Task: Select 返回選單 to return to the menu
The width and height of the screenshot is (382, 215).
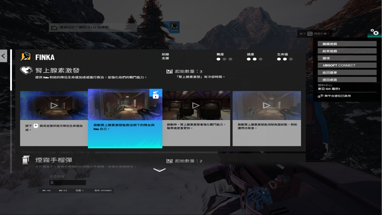Action: (x=347, y=73)
